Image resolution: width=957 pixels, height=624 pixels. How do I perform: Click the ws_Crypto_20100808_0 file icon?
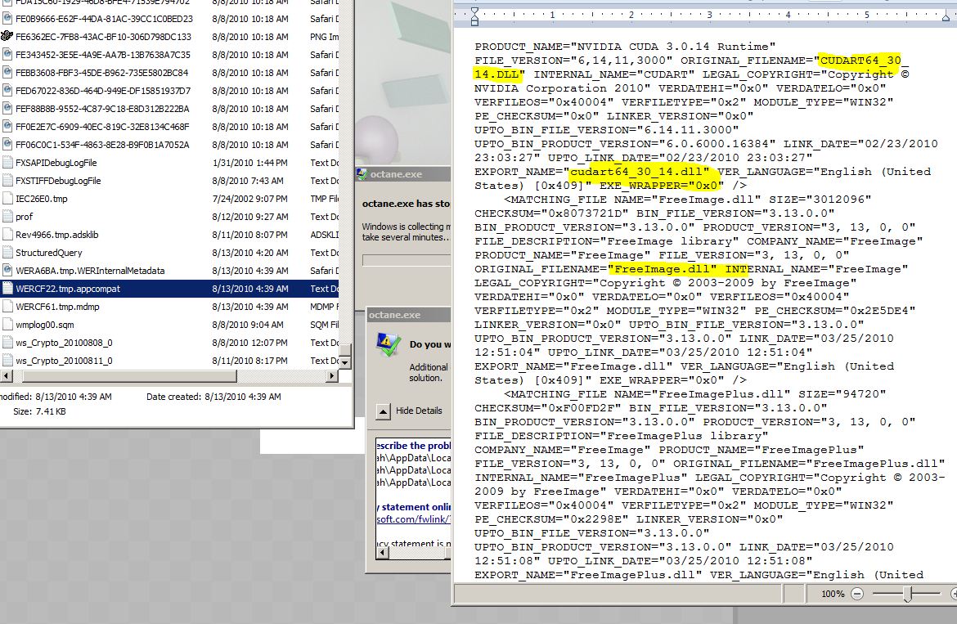pyautogui.click(x=7, y=343)
